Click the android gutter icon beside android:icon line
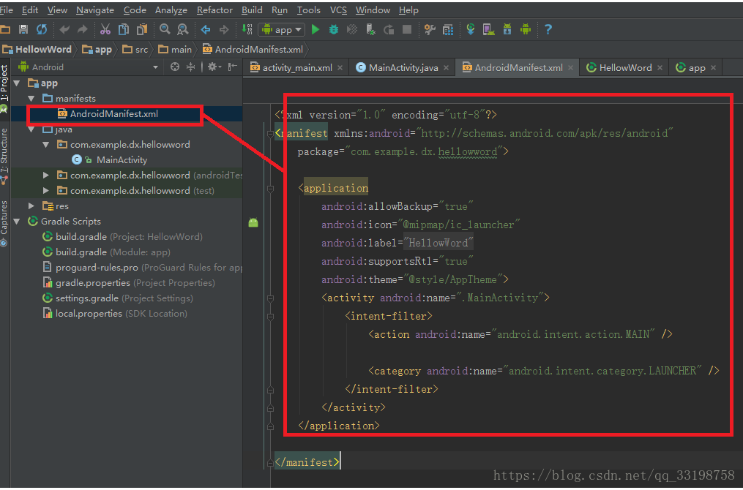The width and height of the screenshot is (743, 490). point(253,222)
